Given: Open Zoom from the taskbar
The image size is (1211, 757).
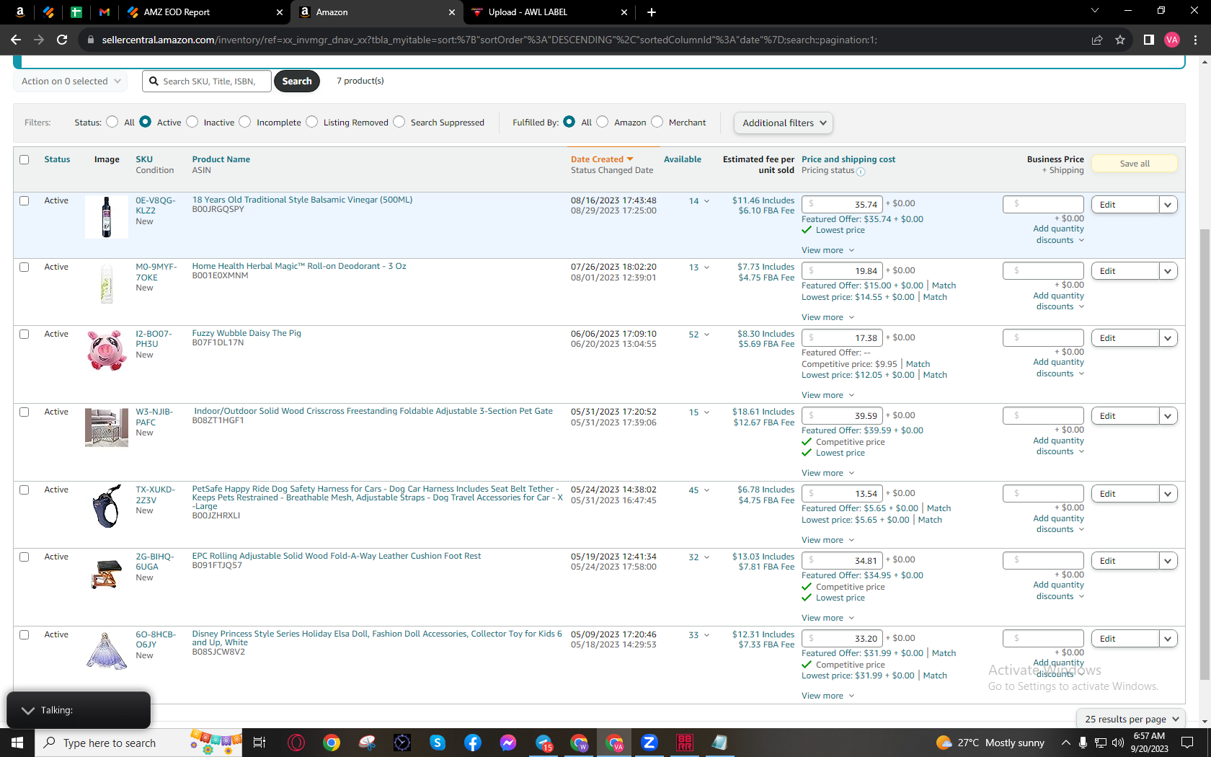Looking at the screenshot, I should [x=649, y=743].
